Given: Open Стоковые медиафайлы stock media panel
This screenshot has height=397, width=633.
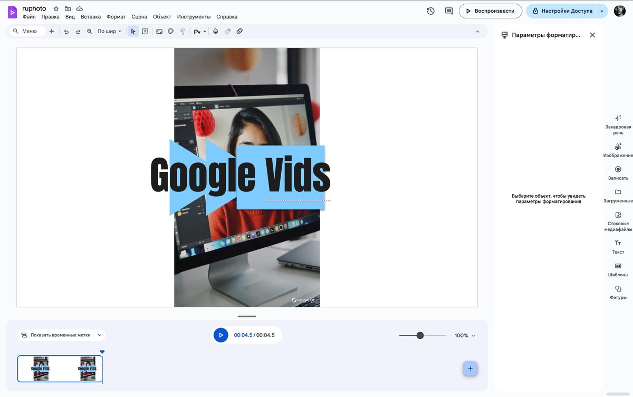Looking at the screenshot, I should (618, 221).
